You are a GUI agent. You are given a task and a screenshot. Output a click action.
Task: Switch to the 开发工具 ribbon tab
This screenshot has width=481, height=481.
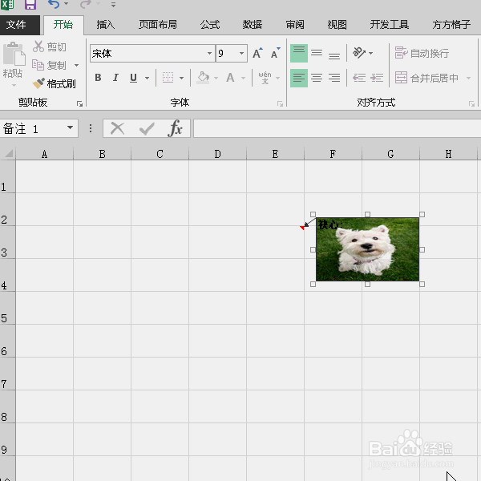tap(390, 25)
